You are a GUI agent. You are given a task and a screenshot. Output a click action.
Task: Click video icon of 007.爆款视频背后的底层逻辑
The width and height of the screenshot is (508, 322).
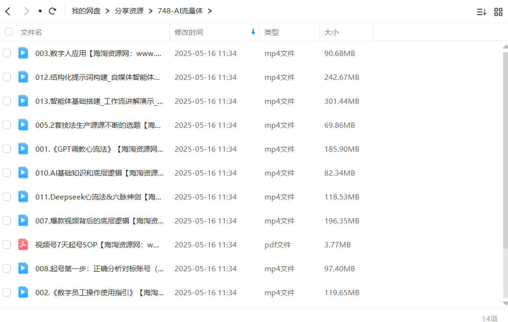(x=23, y=220)
